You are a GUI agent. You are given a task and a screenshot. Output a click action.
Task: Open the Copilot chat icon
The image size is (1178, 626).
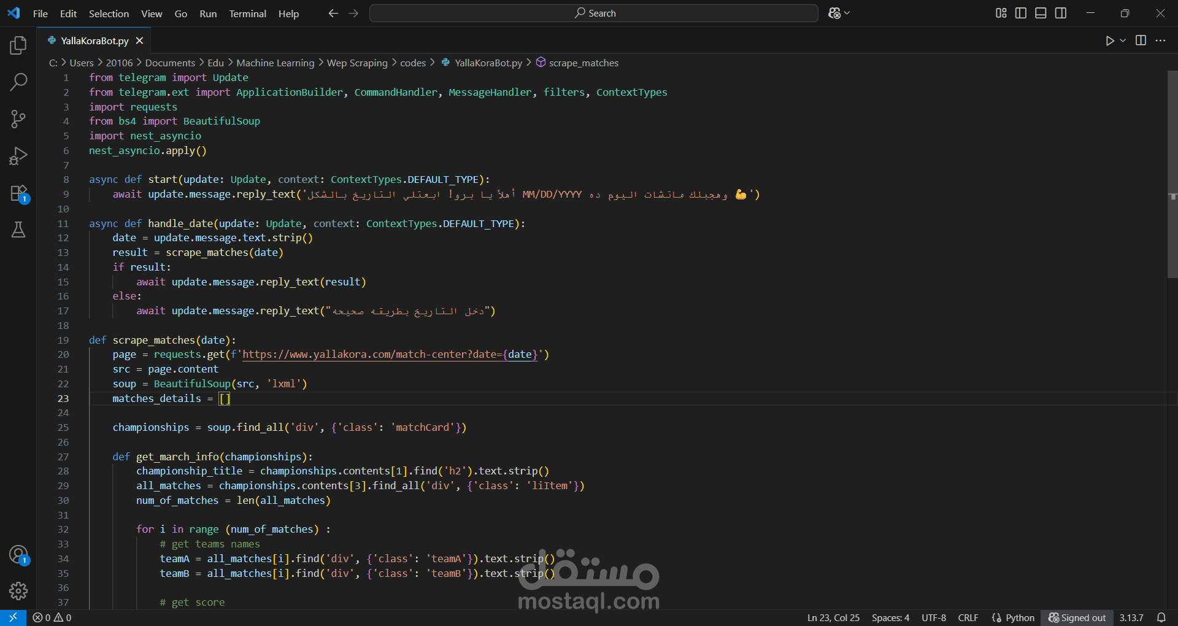[834, 13]
